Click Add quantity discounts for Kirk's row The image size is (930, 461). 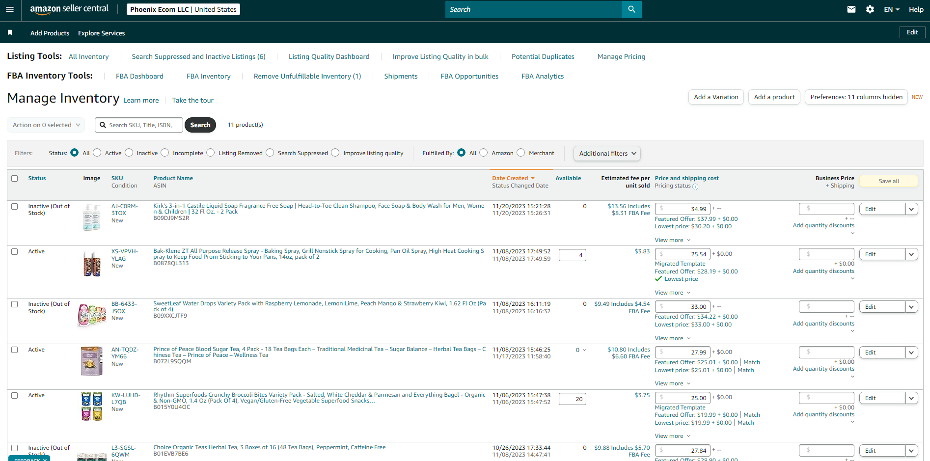click(823, 225)
